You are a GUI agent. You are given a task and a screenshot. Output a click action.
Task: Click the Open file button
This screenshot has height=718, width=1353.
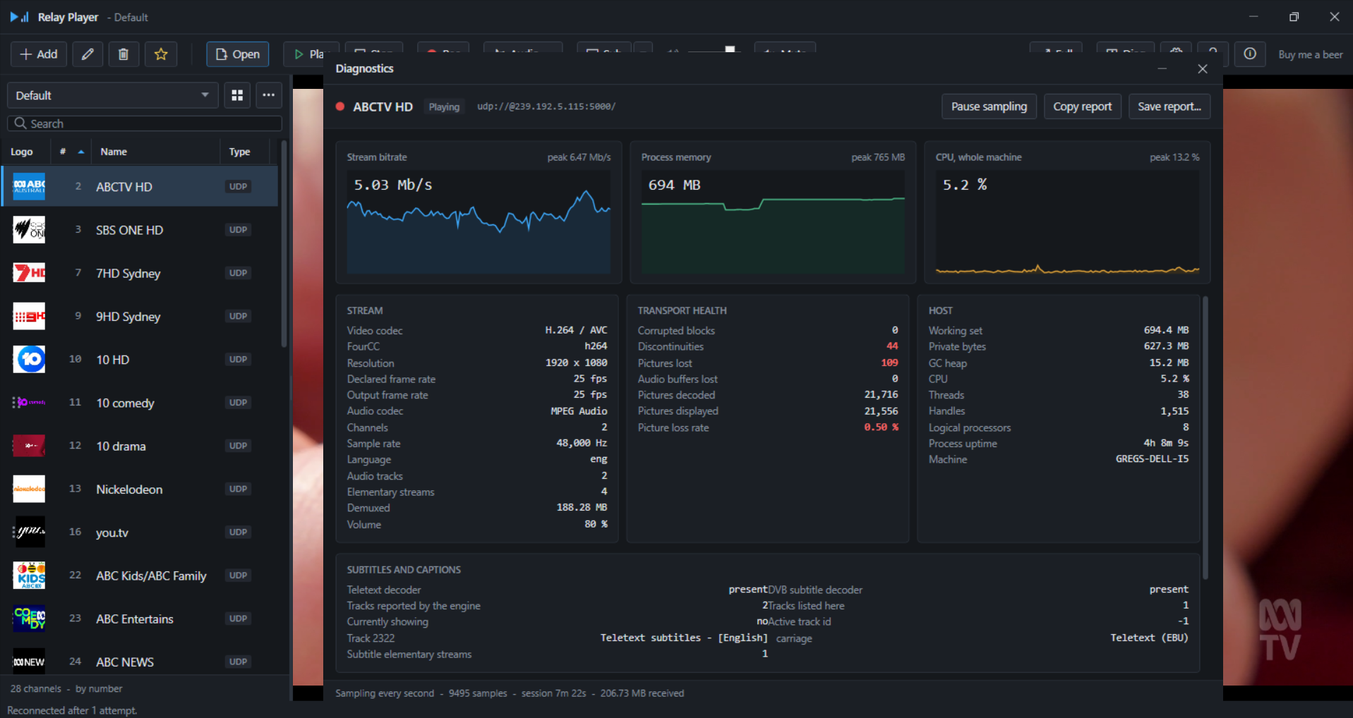(x=238, y=54)
